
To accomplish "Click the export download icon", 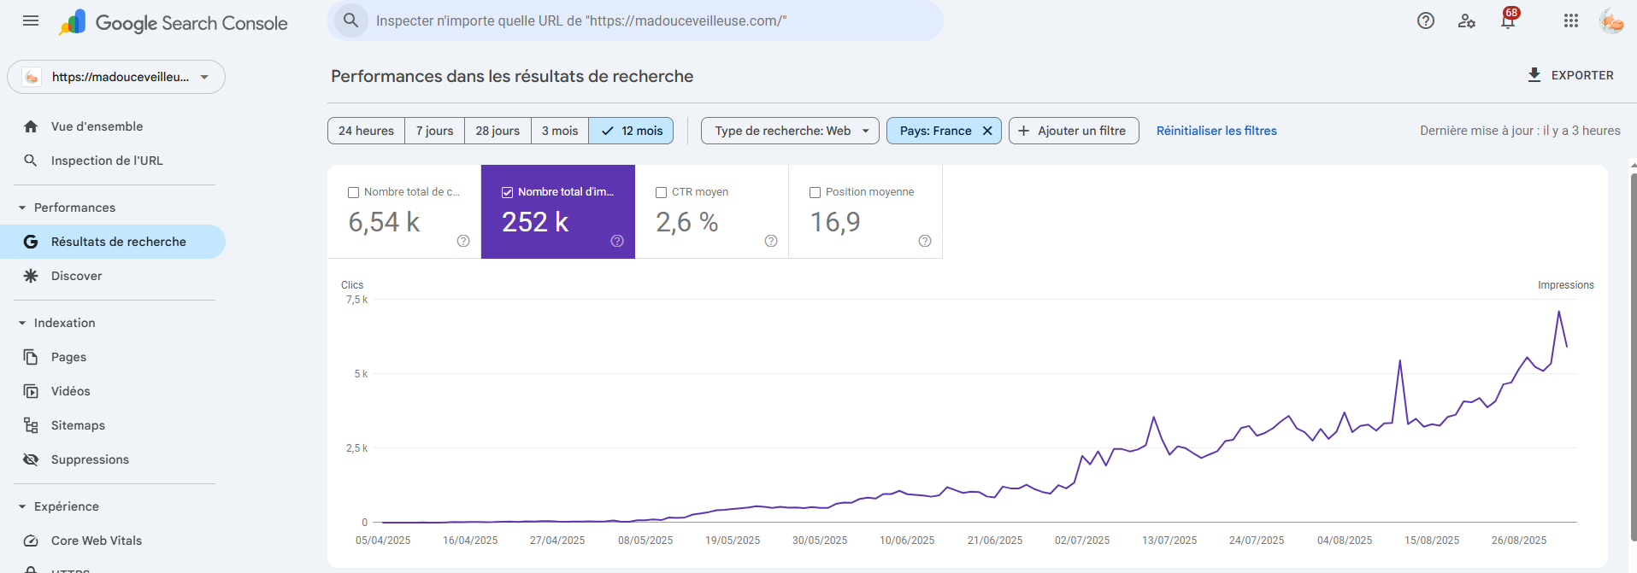I will click(1534, 75).
